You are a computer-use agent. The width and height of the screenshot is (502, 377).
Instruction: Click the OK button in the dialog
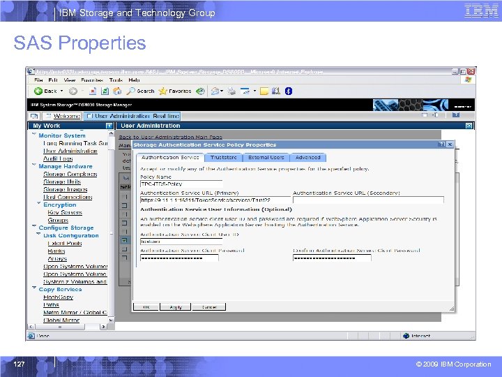[x=146, y=307]
